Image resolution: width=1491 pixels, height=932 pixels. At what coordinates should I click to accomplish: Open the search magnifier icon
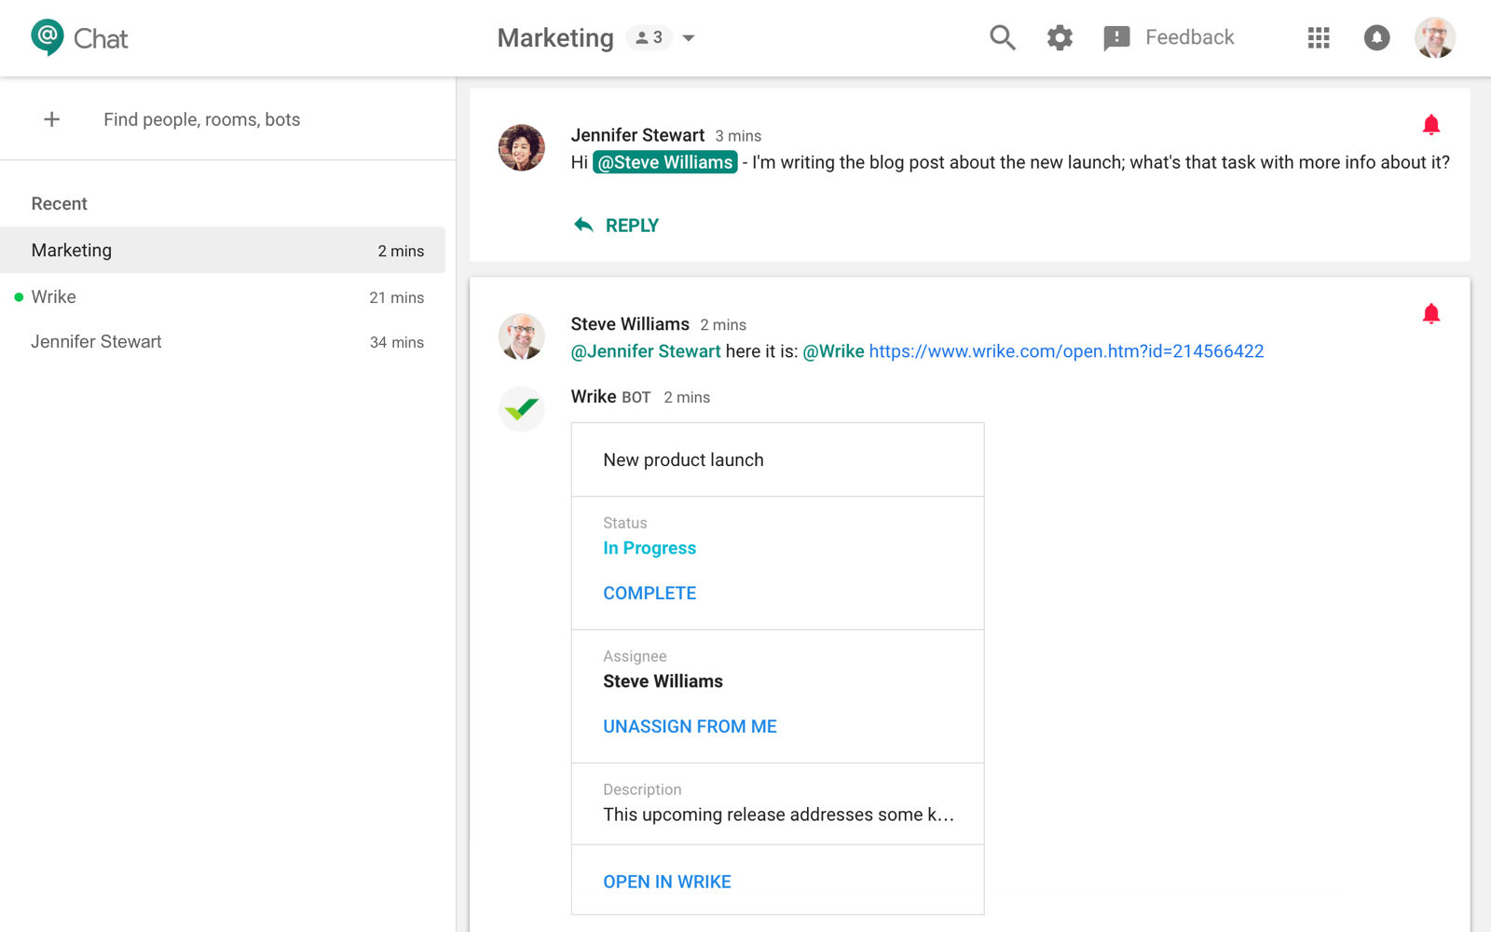click(x=1003, y=37)
